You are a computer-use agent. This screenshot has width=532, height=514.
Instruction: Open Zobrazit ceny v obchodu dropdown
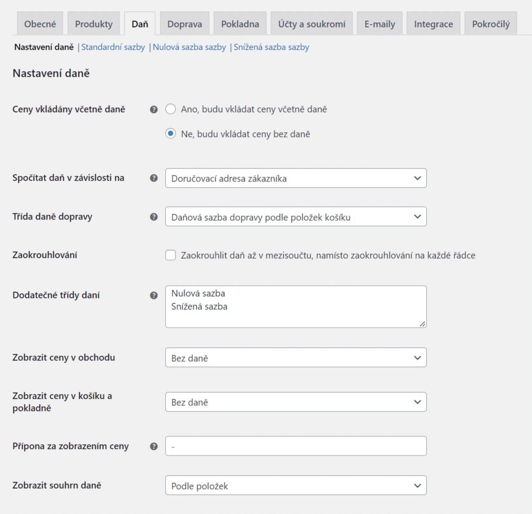296,358
